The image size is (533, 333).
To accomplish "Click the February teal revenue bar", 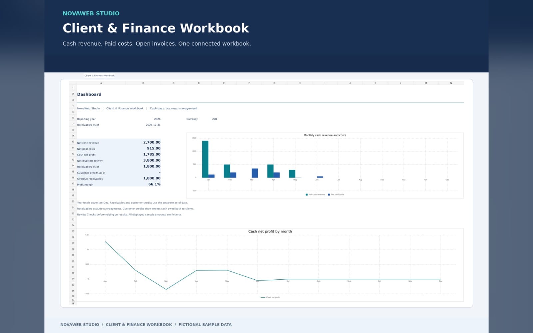I will pyautogui.click(x=227, y=171).
